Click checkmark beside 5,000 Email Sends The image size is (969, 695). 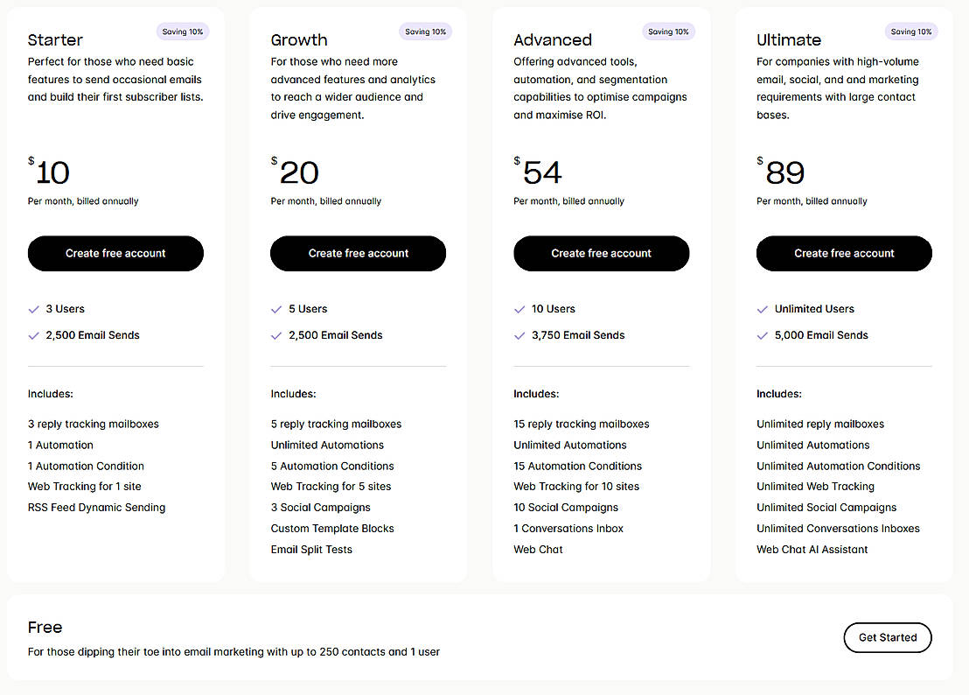point(763,335)
